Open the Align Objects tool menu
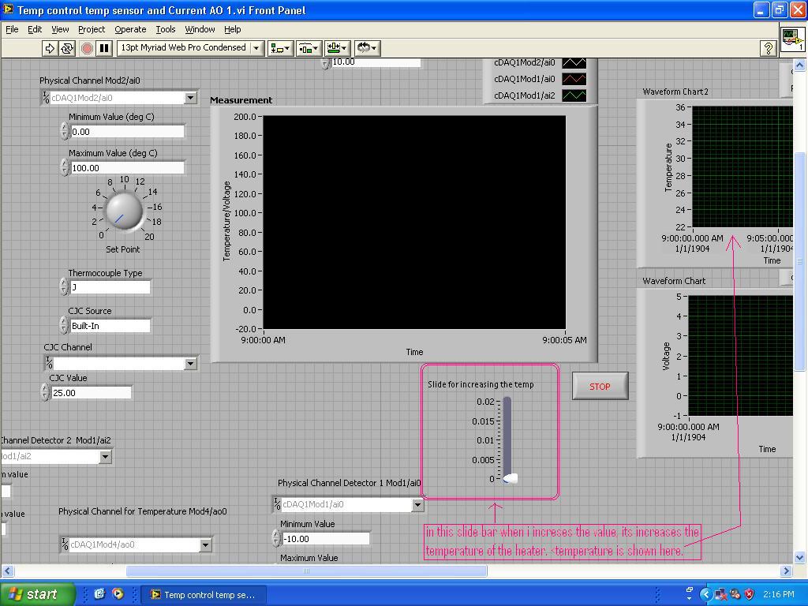Viewport: 808px width, 606px height. click(x=280, y=48)
